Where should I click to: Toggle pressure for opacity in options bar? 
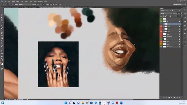[x=44, y=4]
